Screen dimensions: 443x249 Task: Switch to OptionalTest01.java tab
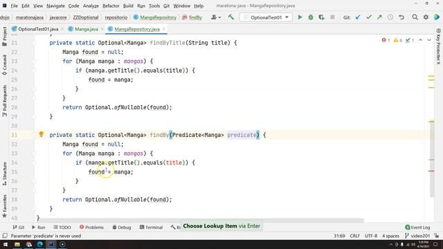click(x=38, y=29)
